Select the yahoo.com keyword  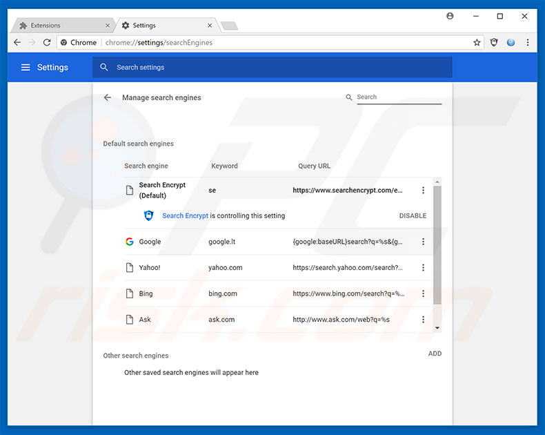tap(225, 268)
